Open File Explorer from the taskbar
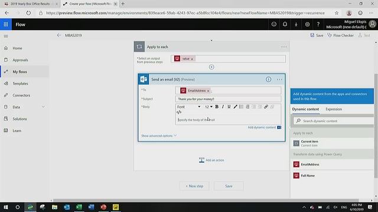The image size is (378, 212). [x=54, y=207]
